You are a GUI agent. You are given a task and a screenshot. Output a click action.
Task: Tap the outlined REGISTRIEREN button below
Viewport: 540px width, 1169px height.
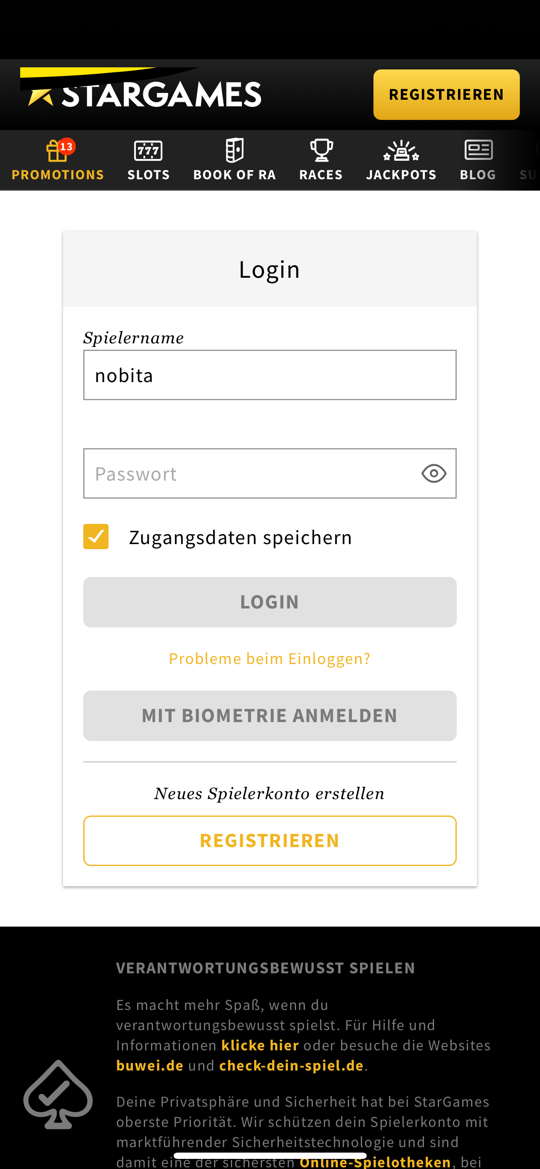269,840
